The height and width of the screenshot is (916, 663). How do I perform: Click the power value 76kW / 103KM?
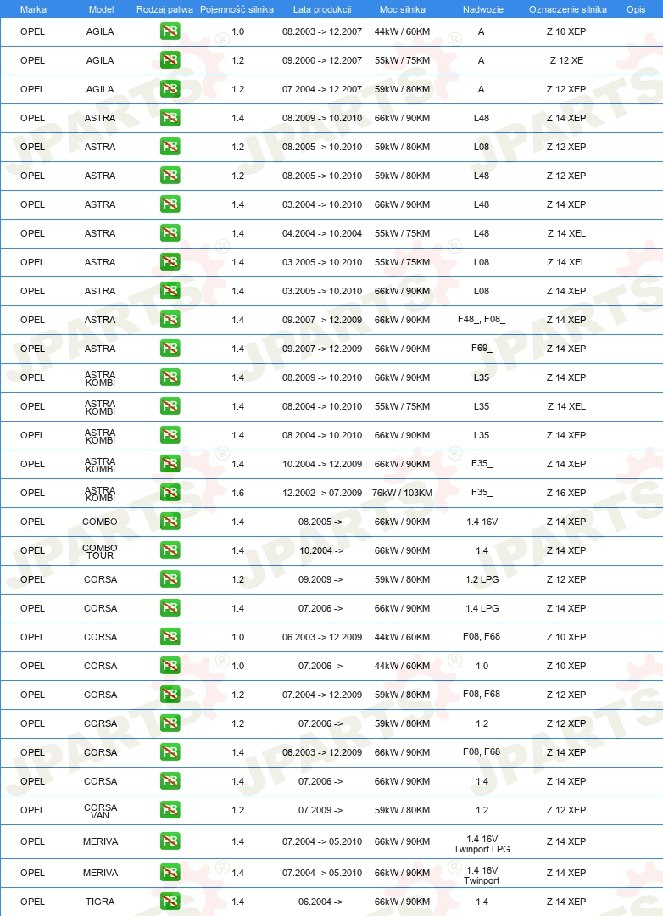[x=402, y=493]
